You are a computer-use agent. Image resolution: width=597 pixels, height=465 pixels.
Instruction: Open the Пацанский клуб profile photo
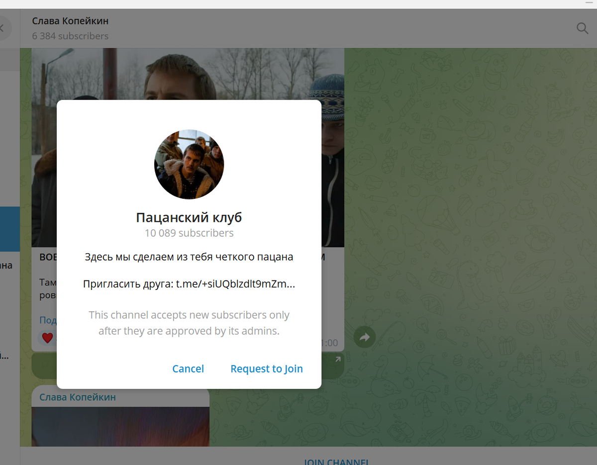[189, 164]
